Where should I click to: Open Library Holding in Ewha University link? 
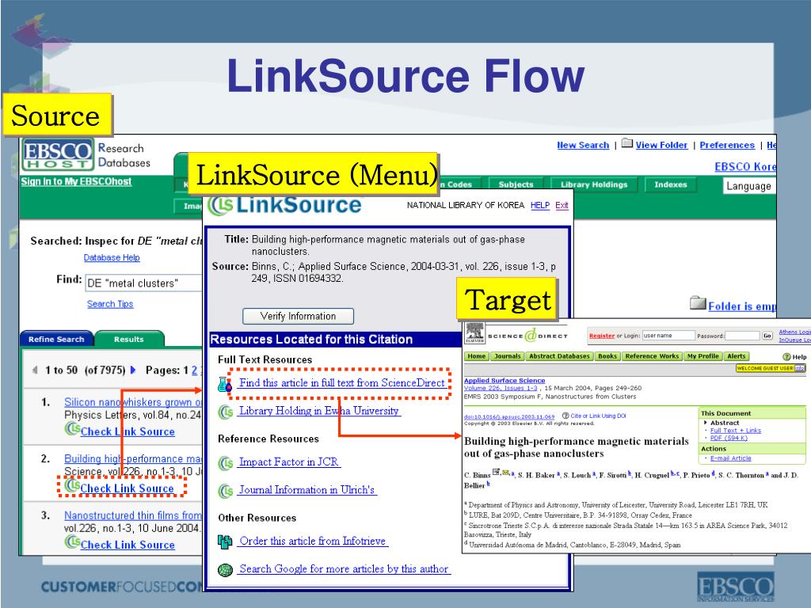pyautogui.click(x=319, y=411)
